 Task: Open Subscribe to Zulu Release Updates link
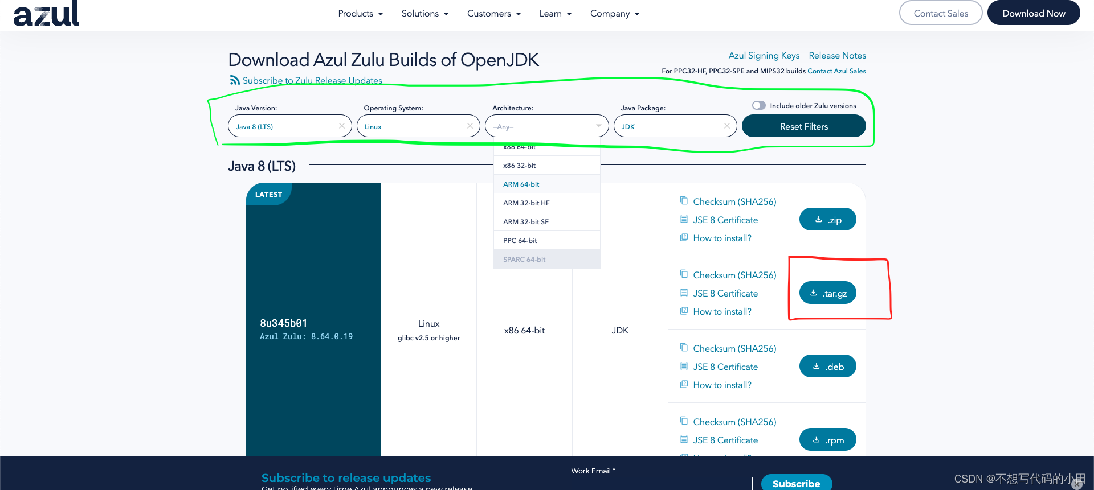coord(312,80)
